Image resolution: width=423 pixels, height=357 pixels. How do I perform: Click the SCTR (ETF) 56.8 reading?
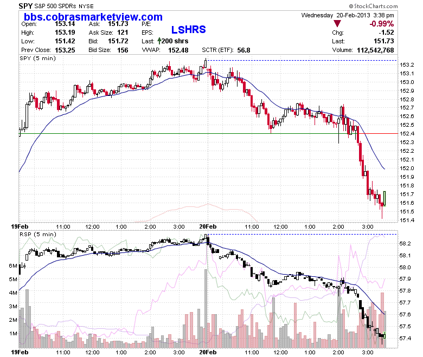point(243,50)
